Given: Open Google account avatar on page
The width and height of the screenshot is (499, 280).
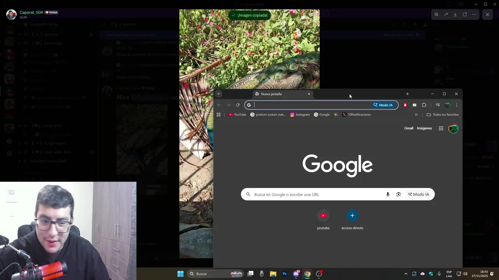Looking at the screenshot, I should [453, 128].
